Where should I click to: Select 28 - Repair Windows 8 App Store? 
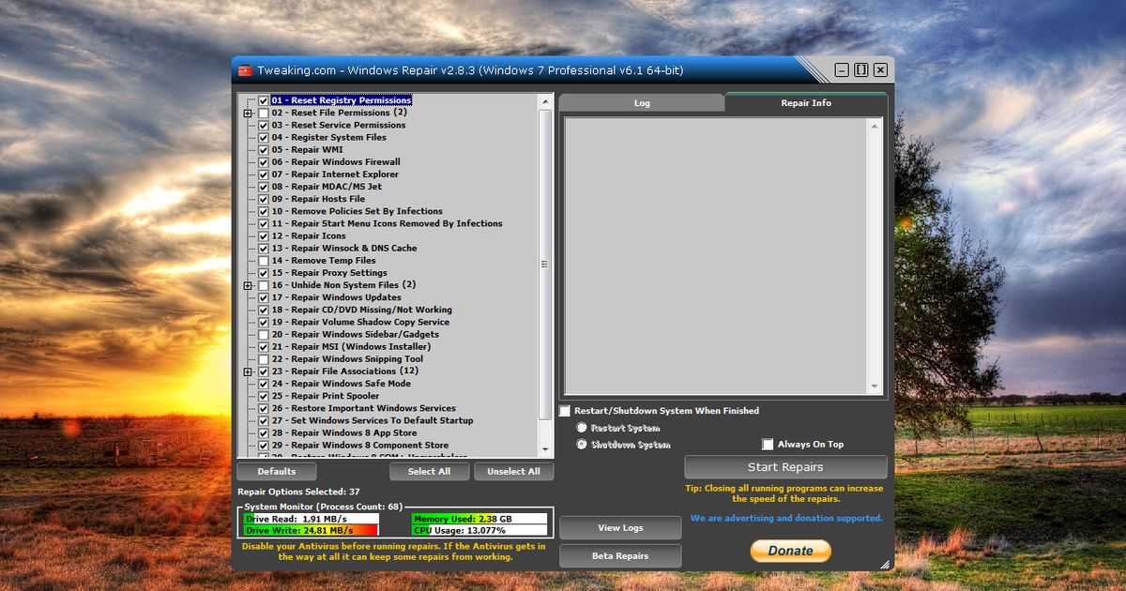pyautogui.click(x=344, y=433)
